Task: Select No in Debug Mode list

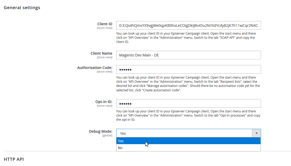Action: pos(188,148)
